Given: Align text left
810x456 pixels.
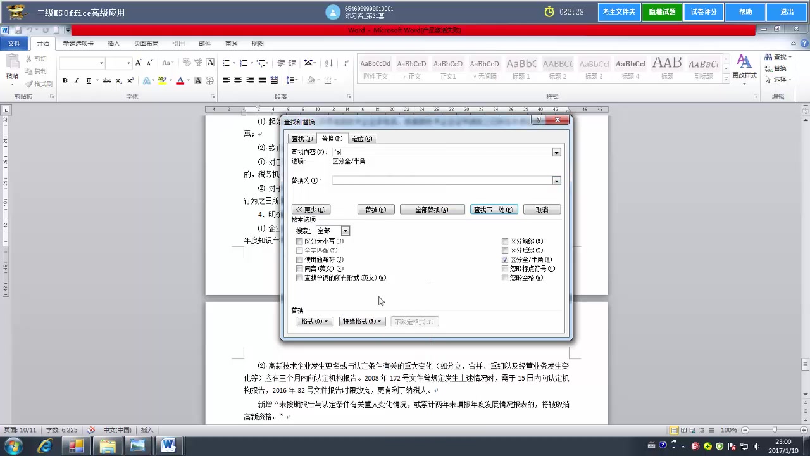Looking at the screenshot, I should point(226,80).
